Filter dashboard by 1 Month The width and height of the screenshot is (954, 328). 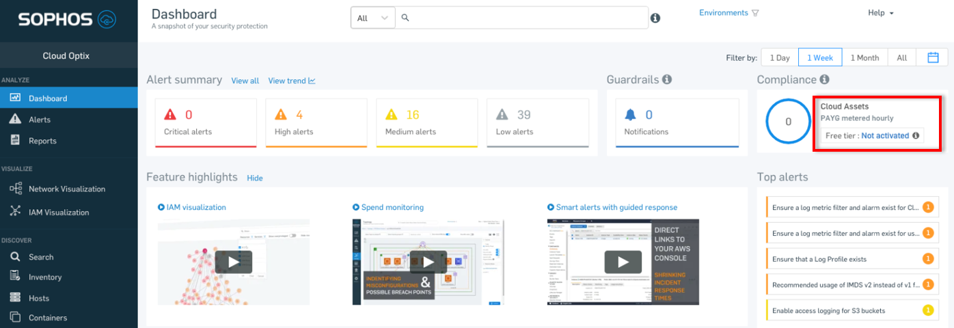(864, 57)
